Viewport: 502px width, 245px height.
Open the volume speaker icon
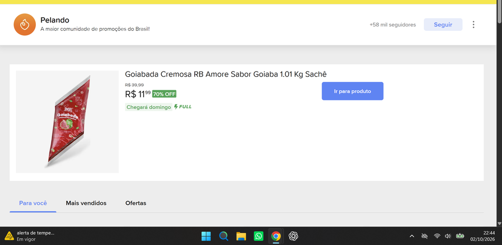(448, 236)
